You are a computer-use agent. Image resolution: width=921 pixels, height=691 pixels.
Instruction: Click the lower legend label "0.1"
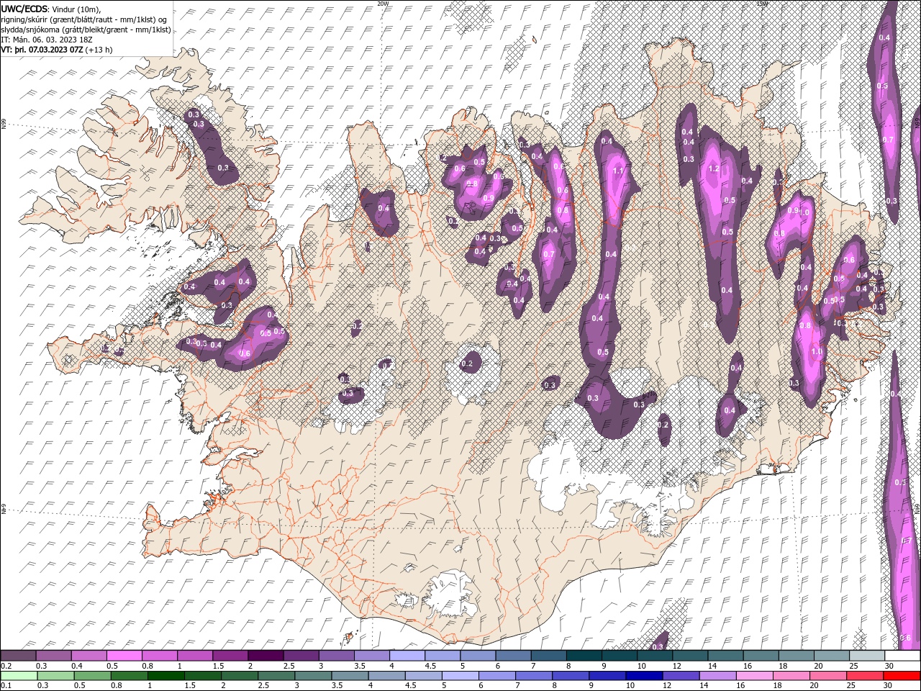(6, 685)
